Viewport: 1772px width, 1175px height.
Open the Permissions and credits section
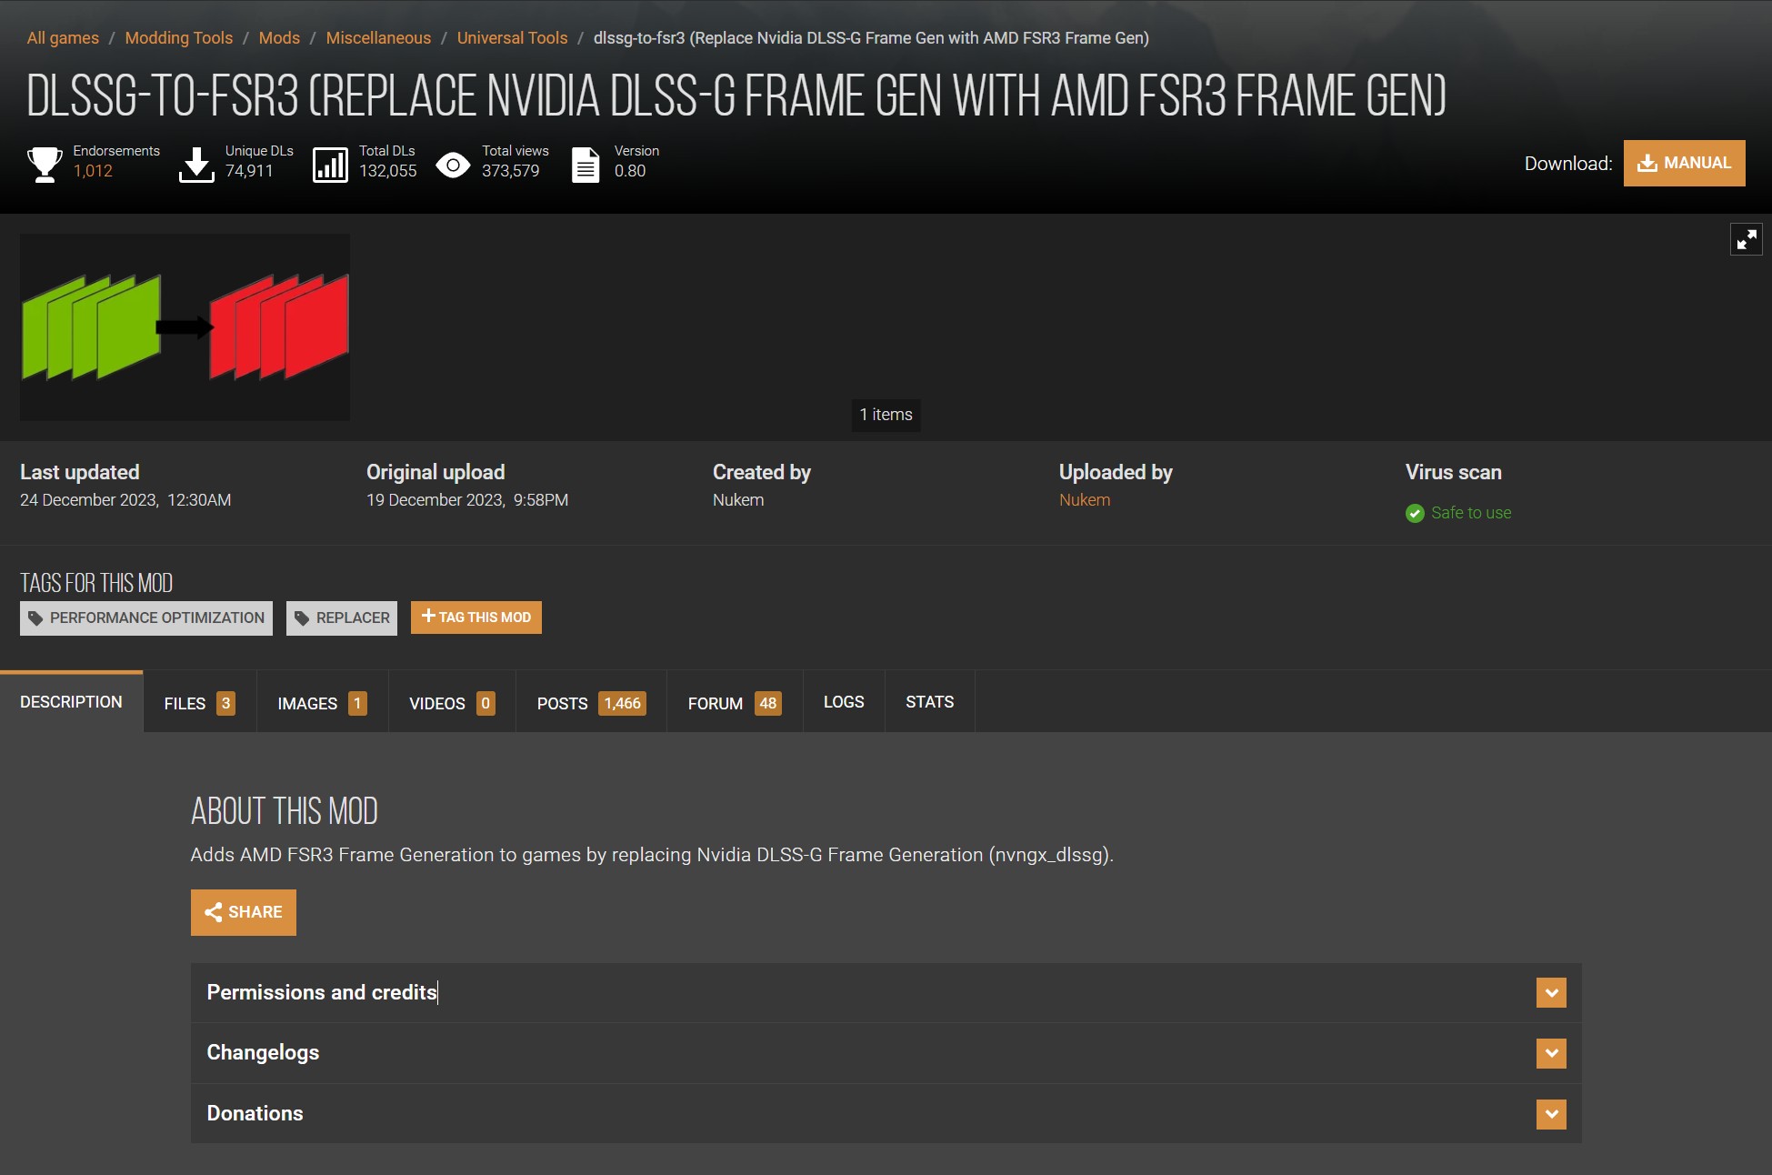click(x=886, y=992)
